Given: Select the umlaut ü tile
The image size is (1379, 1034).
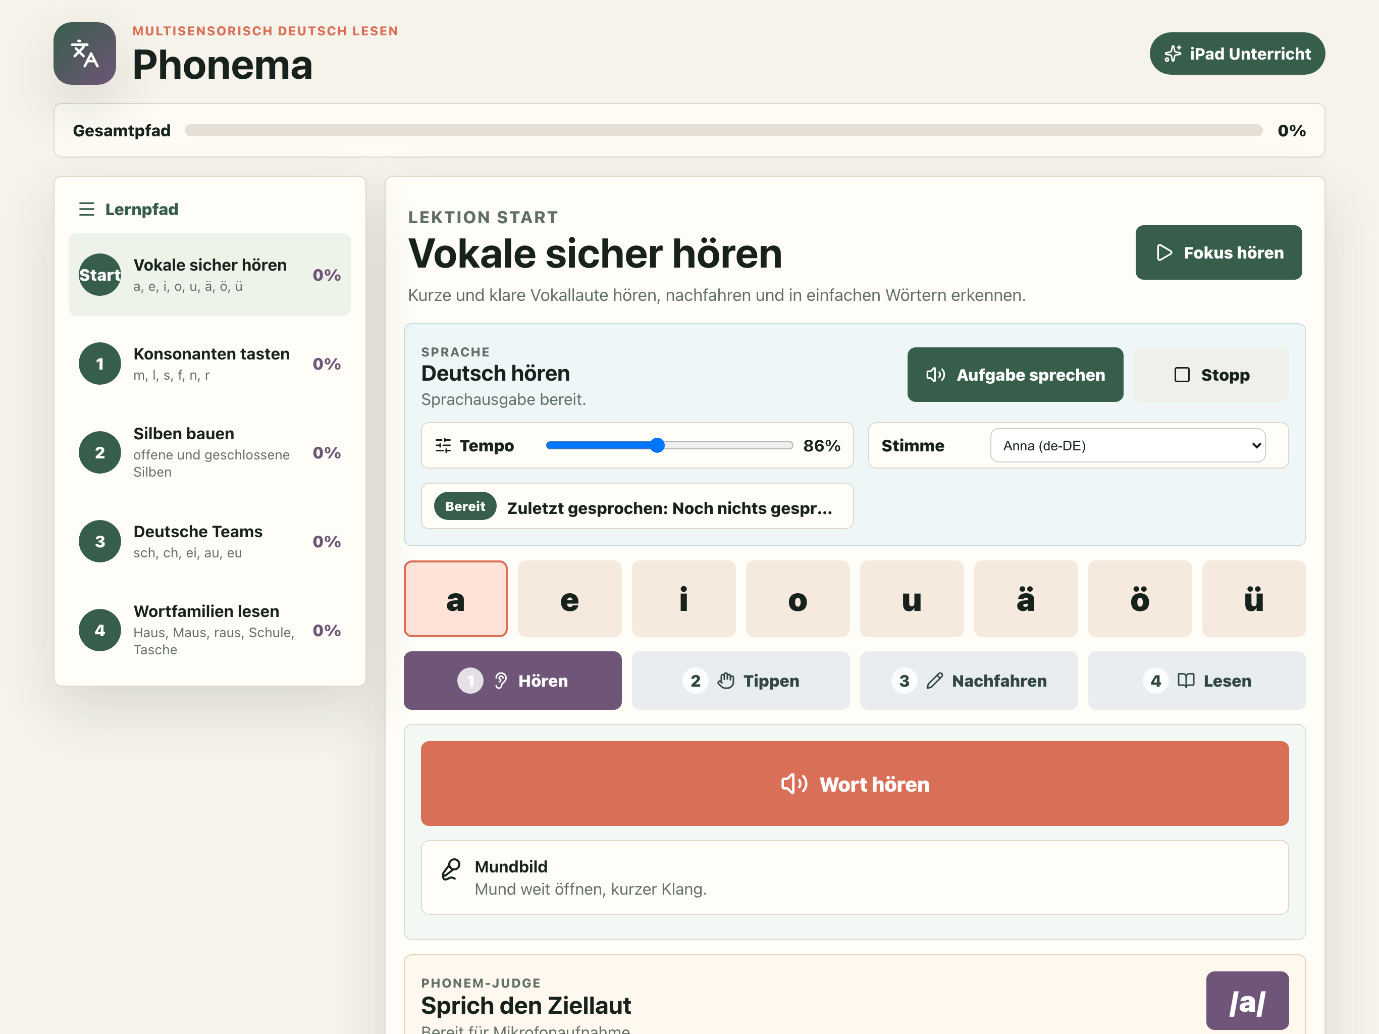Looking at the screenshot, I should click(x=1254, y=599).
